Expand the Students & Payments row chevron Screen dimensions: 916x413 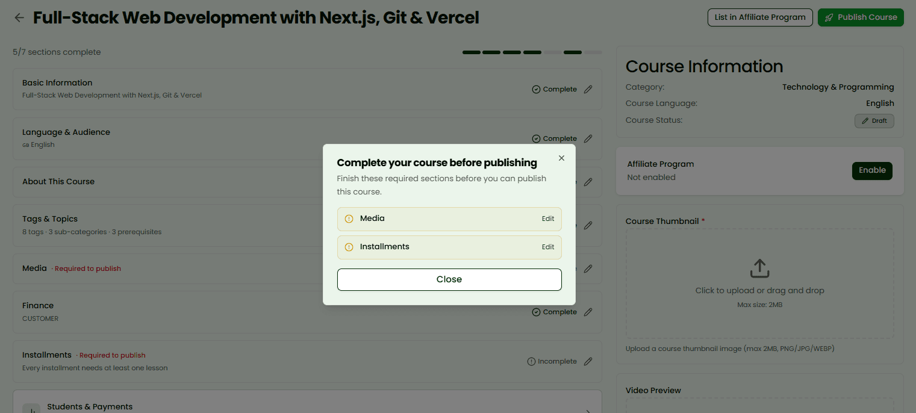588,411
